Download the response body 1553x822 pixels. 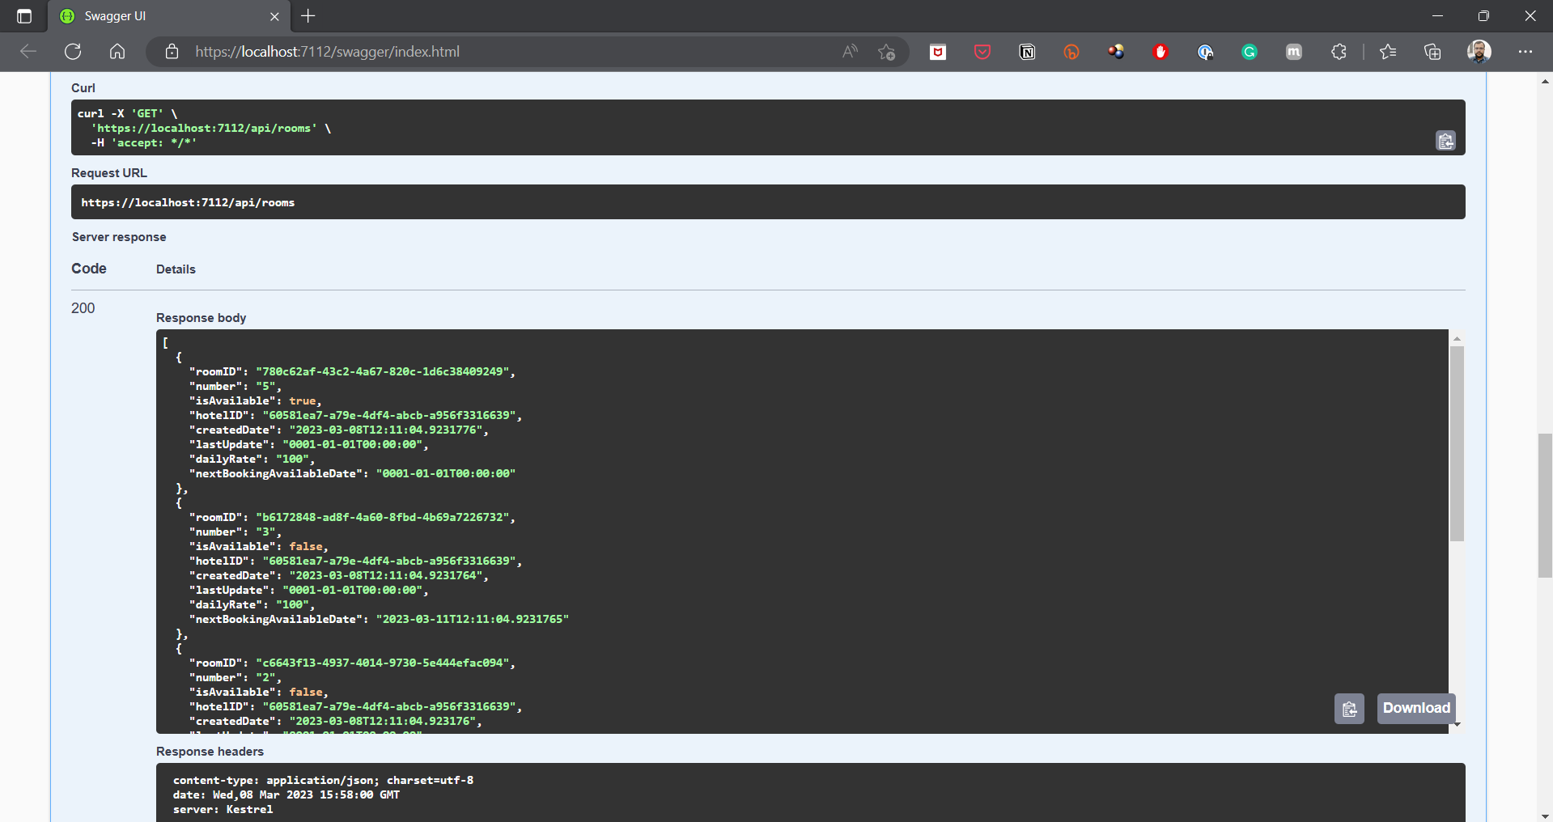tap(1416, 708)
